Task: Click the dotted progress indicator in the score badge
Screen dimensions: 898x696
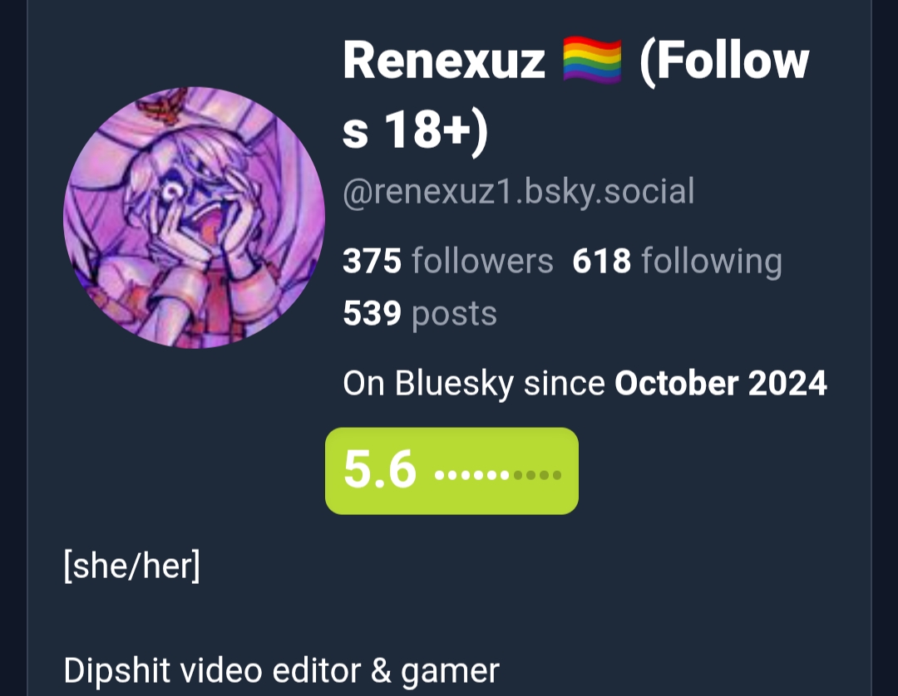Action: point(498,475)
